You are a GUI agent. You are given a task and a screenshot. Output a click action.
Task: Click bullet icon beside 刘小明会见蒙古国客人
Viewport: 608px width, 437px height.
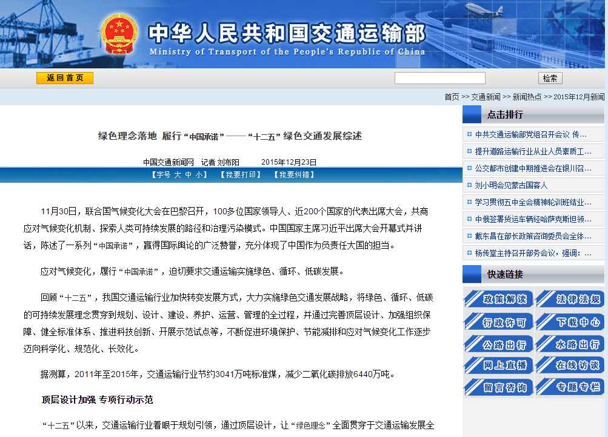click(x=469, y=185)
